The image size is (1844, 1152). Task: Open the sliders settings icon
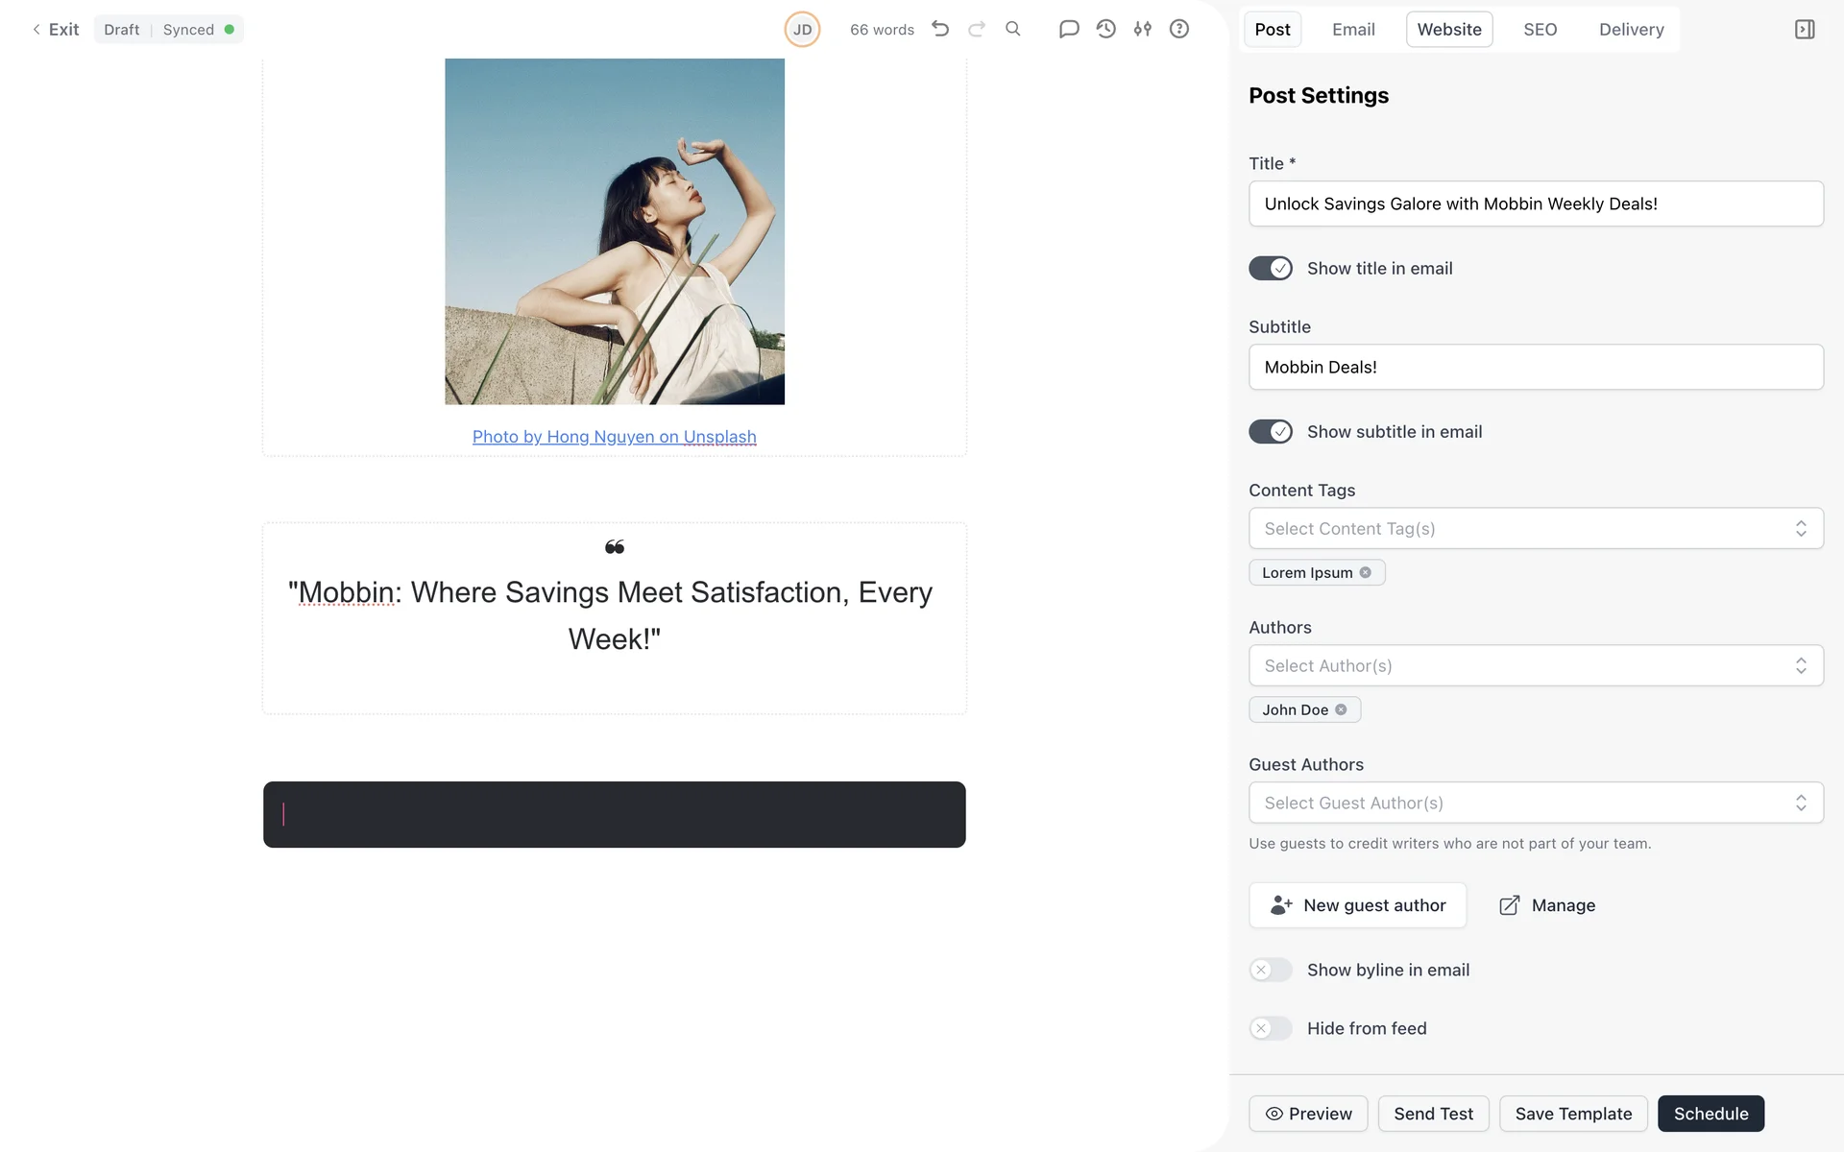click(x=1142, y=29)
